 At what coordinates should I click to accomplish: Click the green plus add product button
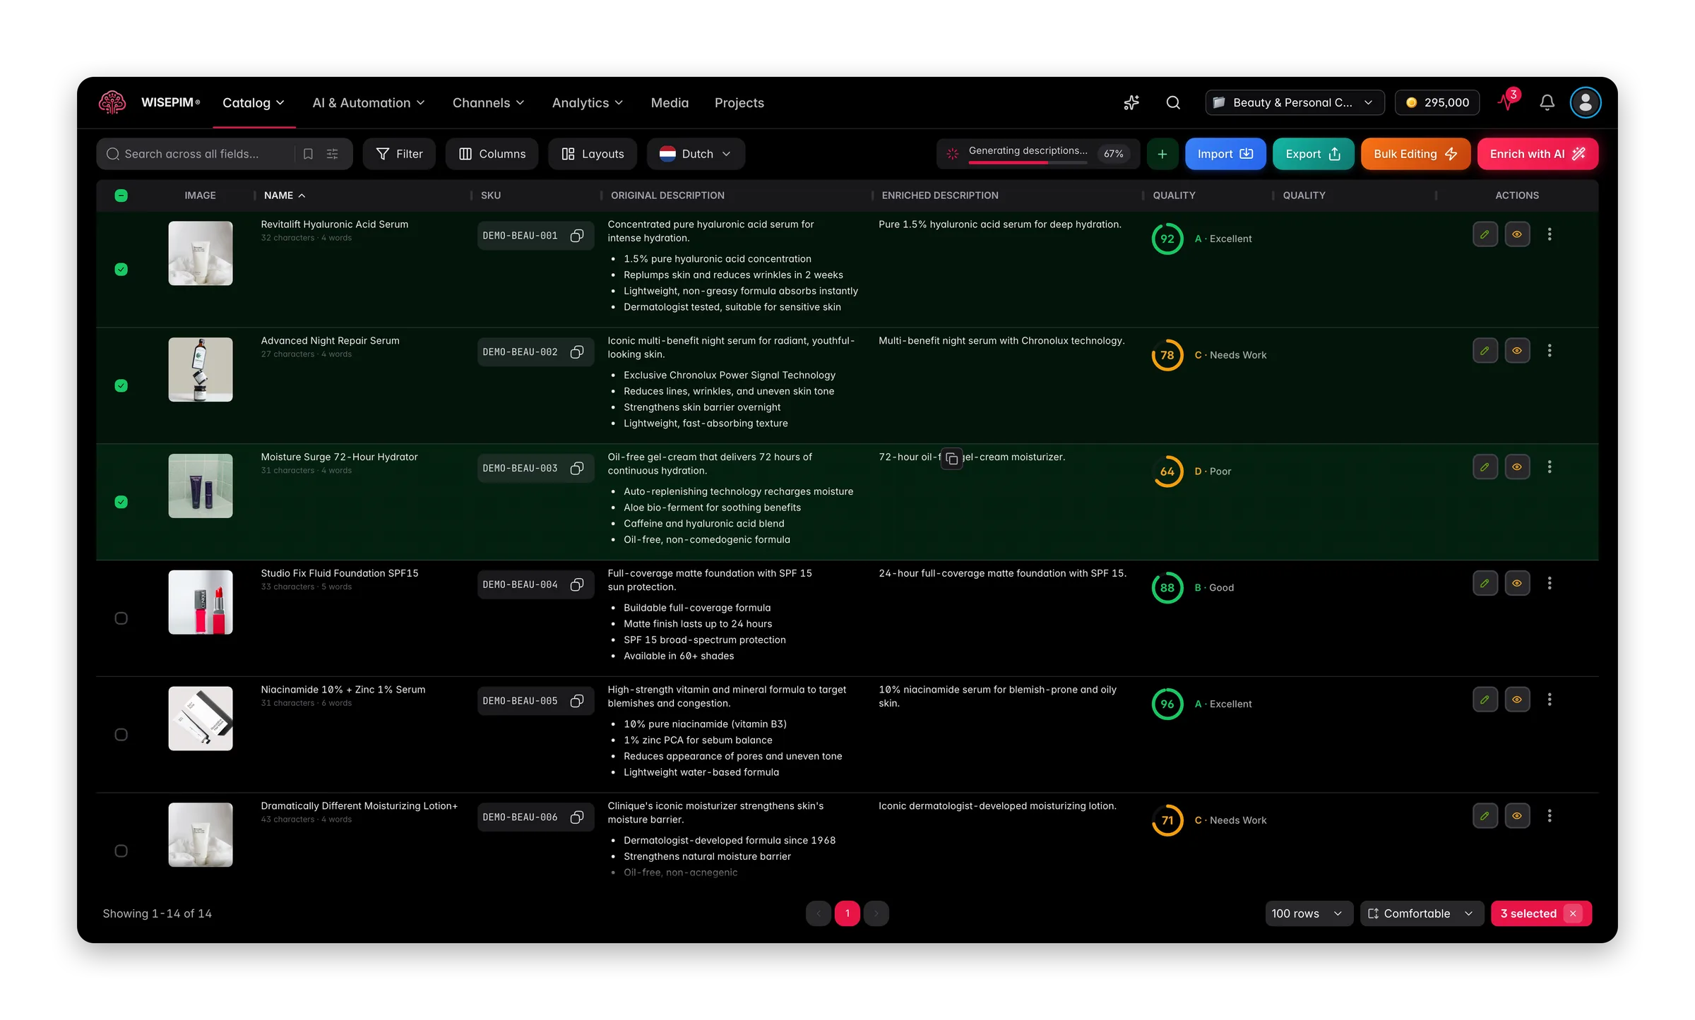pos(1162,154)
